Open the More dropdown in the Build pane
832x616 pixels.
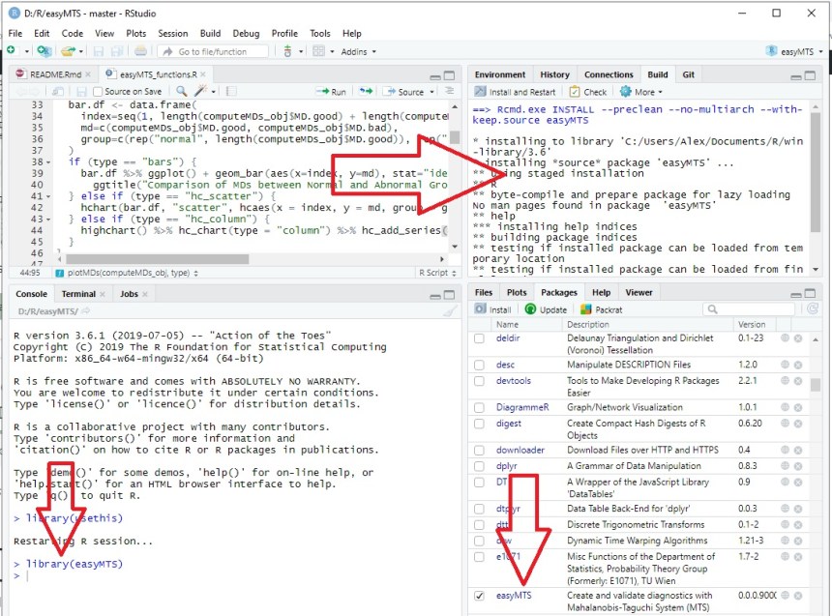[x=641, y=92]
